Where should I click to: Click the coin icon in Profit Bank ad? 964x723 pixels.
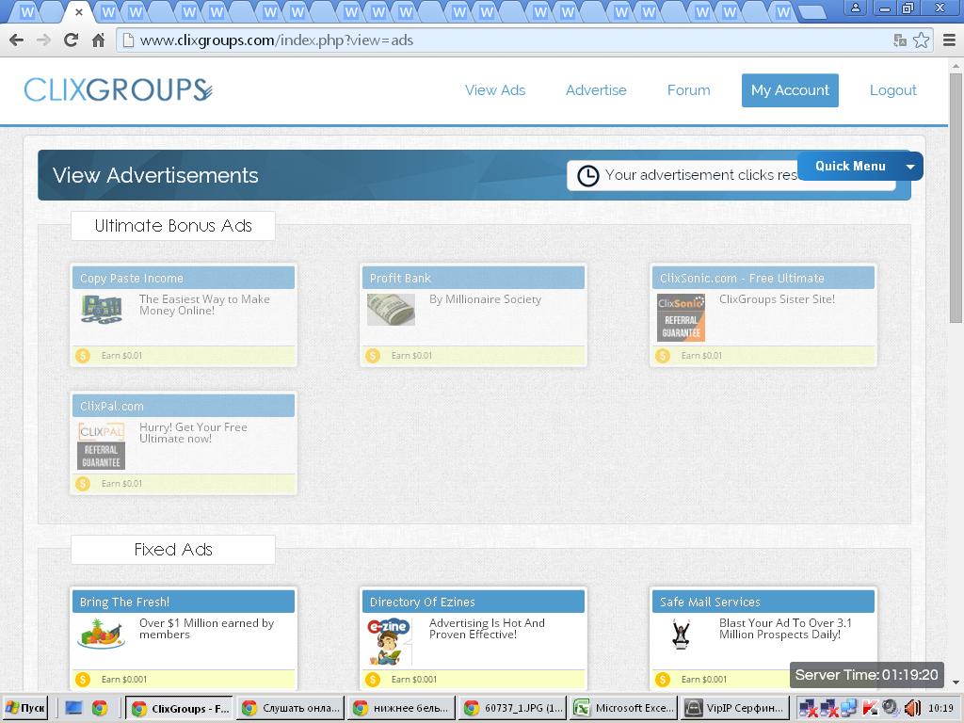coord(373,355)
